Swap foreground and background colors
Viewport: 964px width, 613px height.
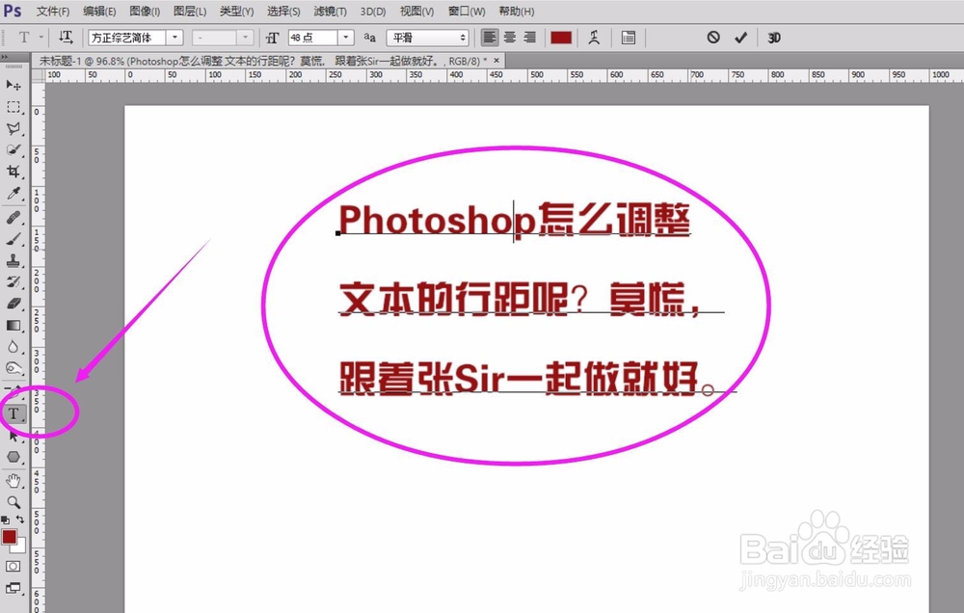(x=20, y=520)
